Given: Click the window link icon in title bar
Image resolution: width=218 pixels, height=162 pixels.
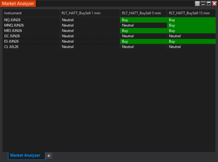Looking at the screenshot, I should click(x=197, y=3).
